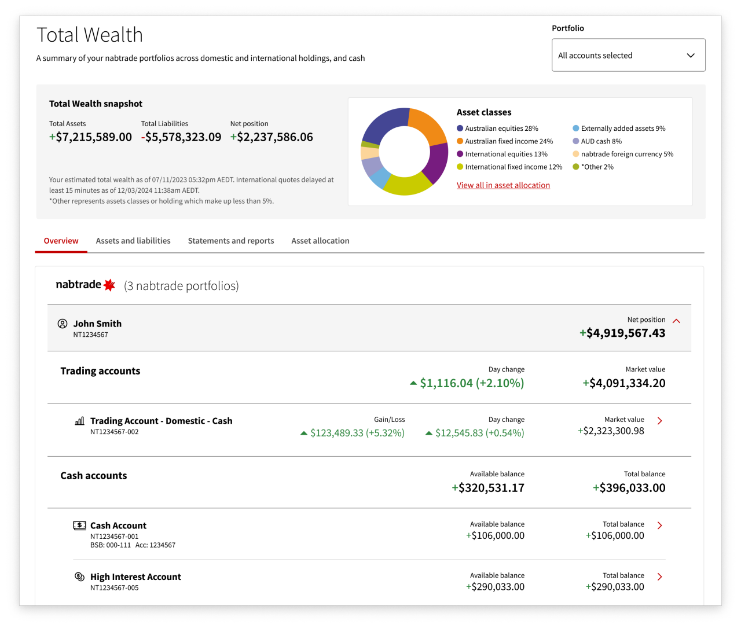Screen dimensions: 741x628
Task: Click the High Interest Account coins icon
Action: 80,576
